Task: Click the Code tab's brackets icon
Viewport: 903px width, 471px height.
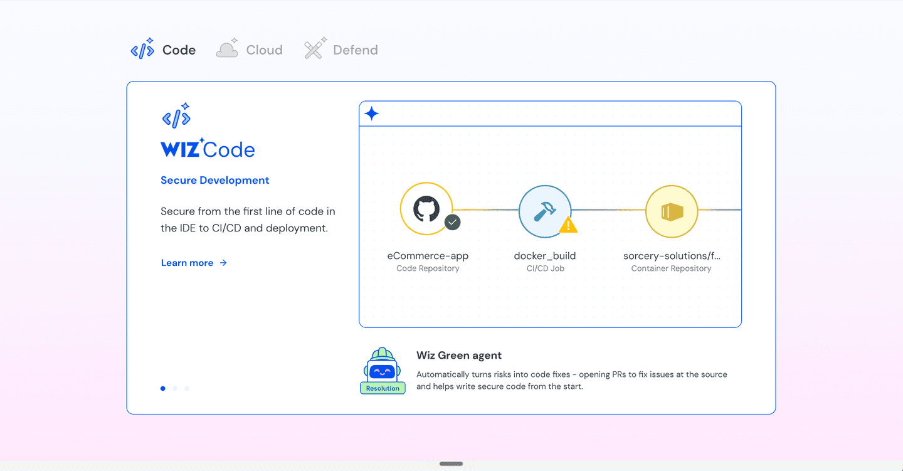Action: click(142, 50)
